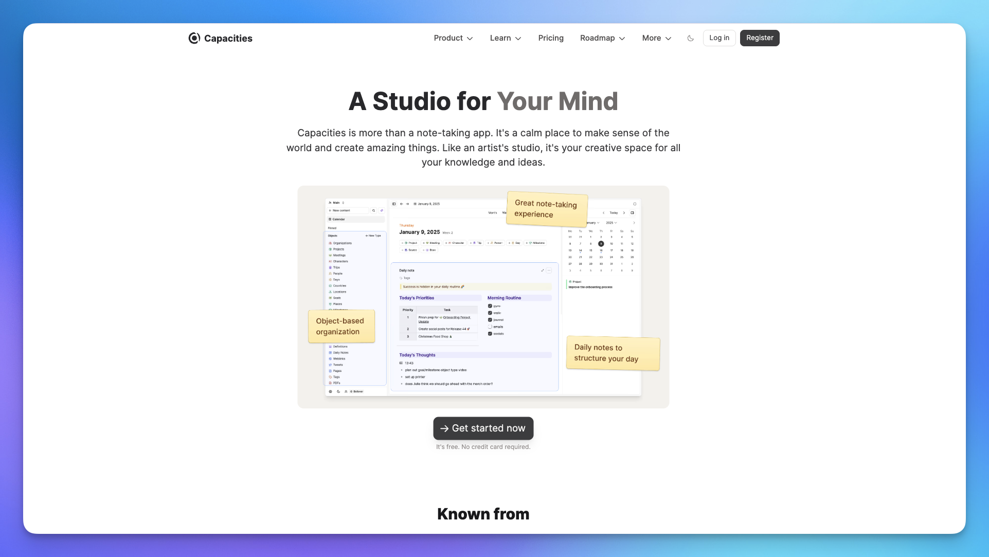The height and width of the screenshot is (557, 989).
Task: Click the search icon in app sidebar
Action: tap(373, 210)
